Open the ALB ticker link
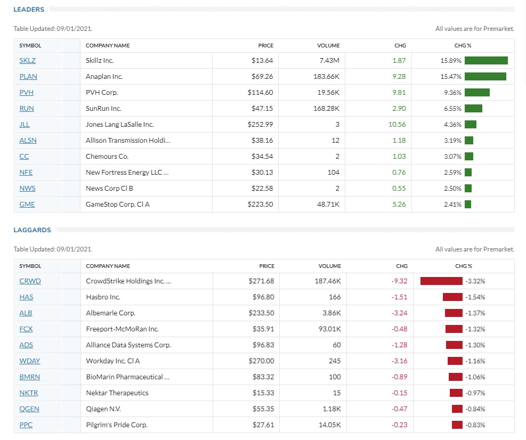The height and width of the screenshot is (440, 526). [x=26, y=313]
